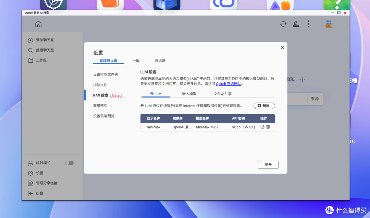The width and height of the screenshot is (370, 218).
Task: Click the 显示名称 column header
Action: point(153,119)
